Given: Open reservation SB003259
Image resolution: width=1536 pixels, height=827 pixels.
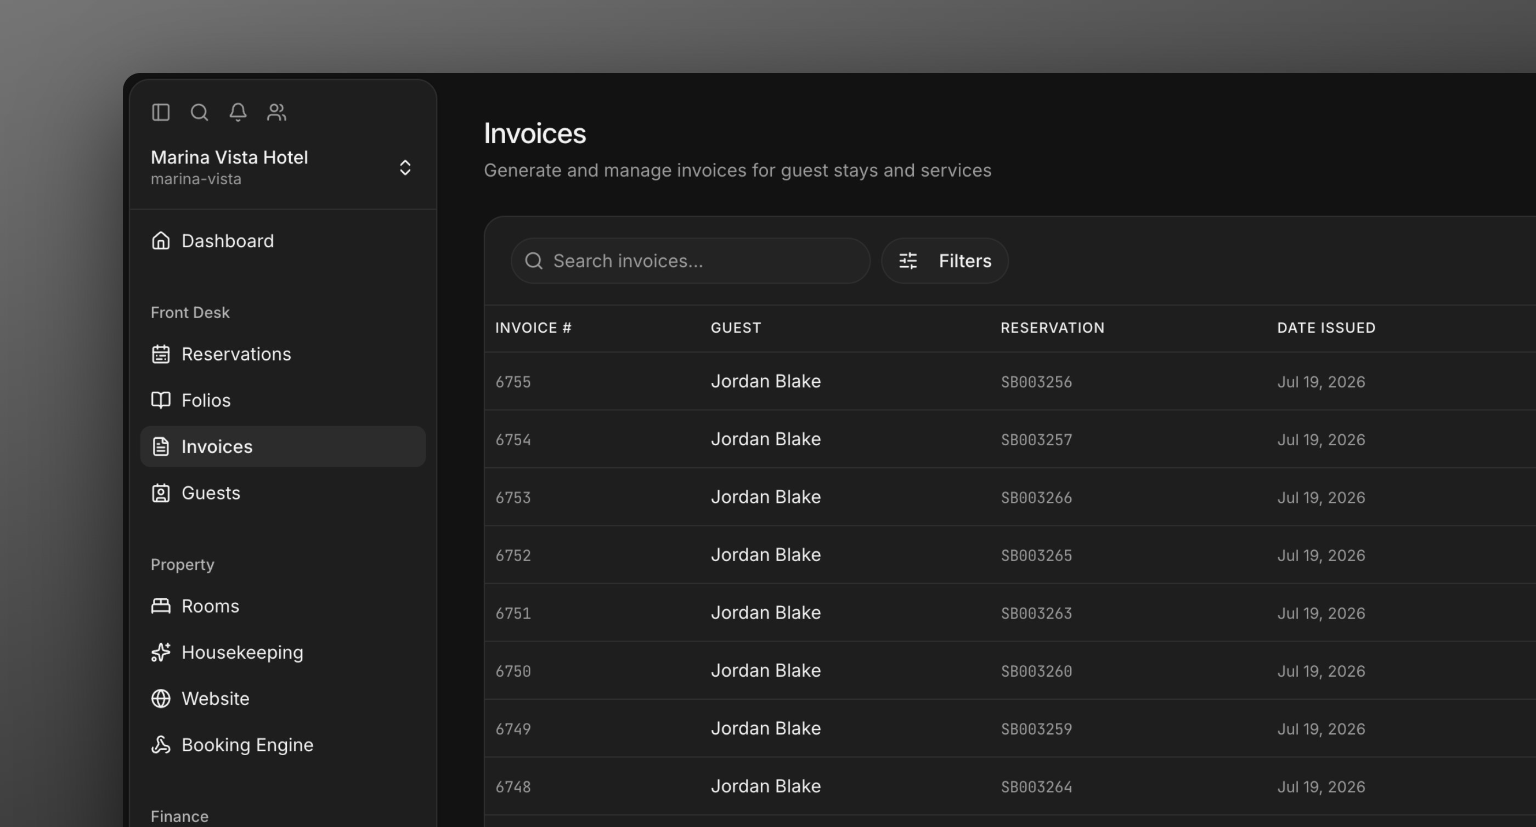Looking at the screenshot, I should [1036, 729].
